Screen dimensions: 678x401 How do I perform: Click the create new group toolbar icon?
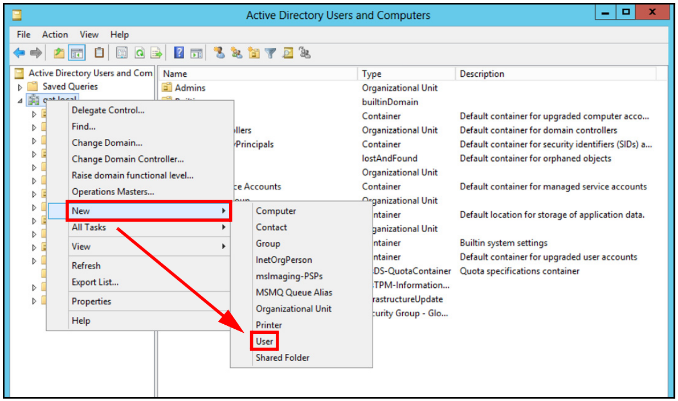[236, 53]
